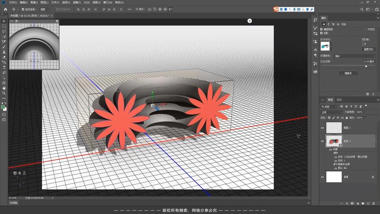Toggle the 自动选择 (Auto-Select) checkbox
This screenshot has width=380, height=214.
tap(23, 9)
